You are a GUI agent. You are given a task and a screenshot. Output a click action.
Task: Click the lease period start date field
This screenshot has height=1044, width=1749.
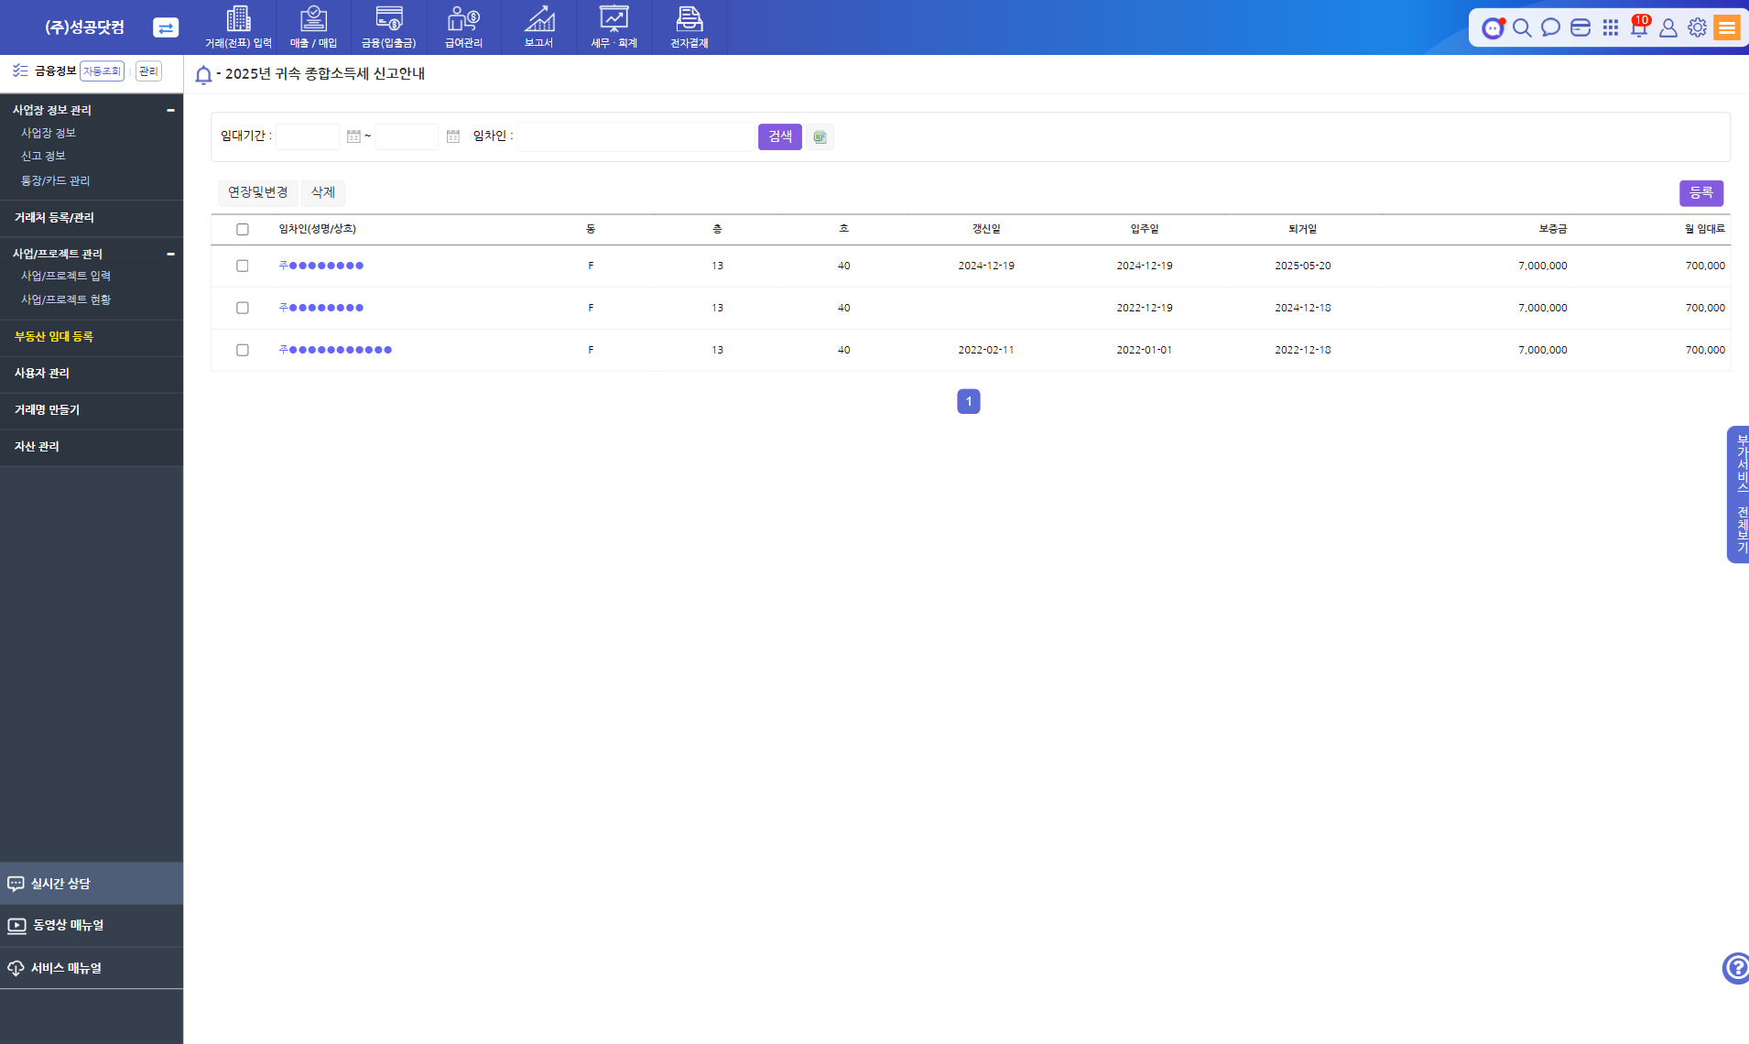pos(308,136)
